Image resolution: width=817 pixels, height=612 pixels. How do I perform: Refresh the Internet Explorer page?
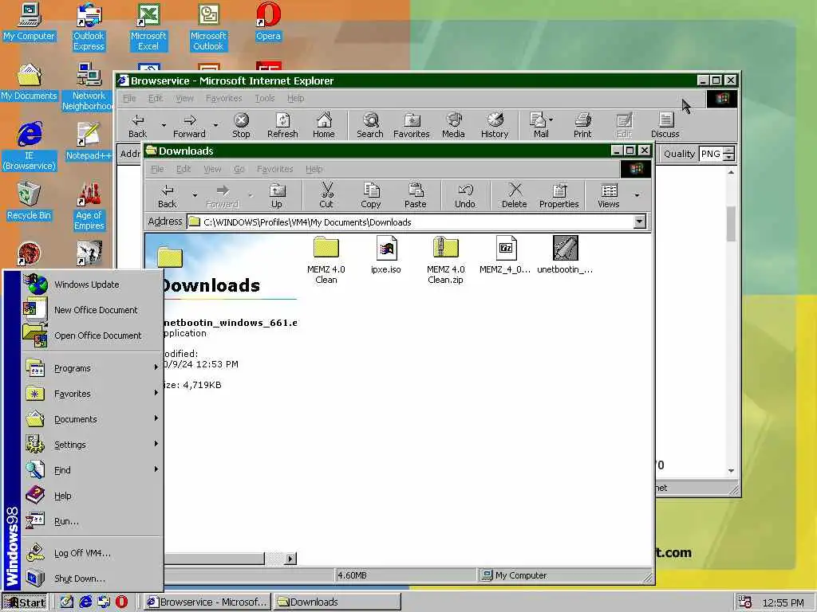[282, 125]
